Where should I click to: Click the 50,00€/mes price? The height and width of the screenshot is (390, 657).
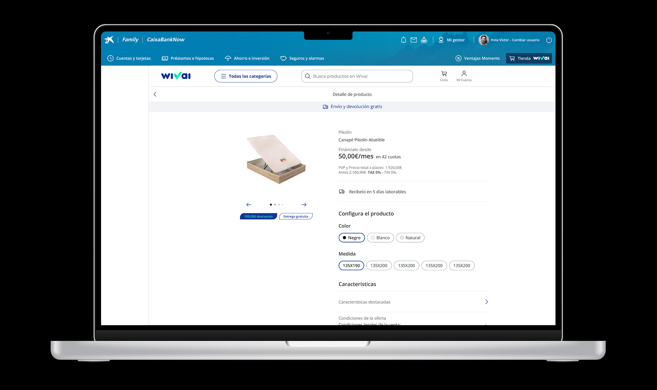coord(356,156)
